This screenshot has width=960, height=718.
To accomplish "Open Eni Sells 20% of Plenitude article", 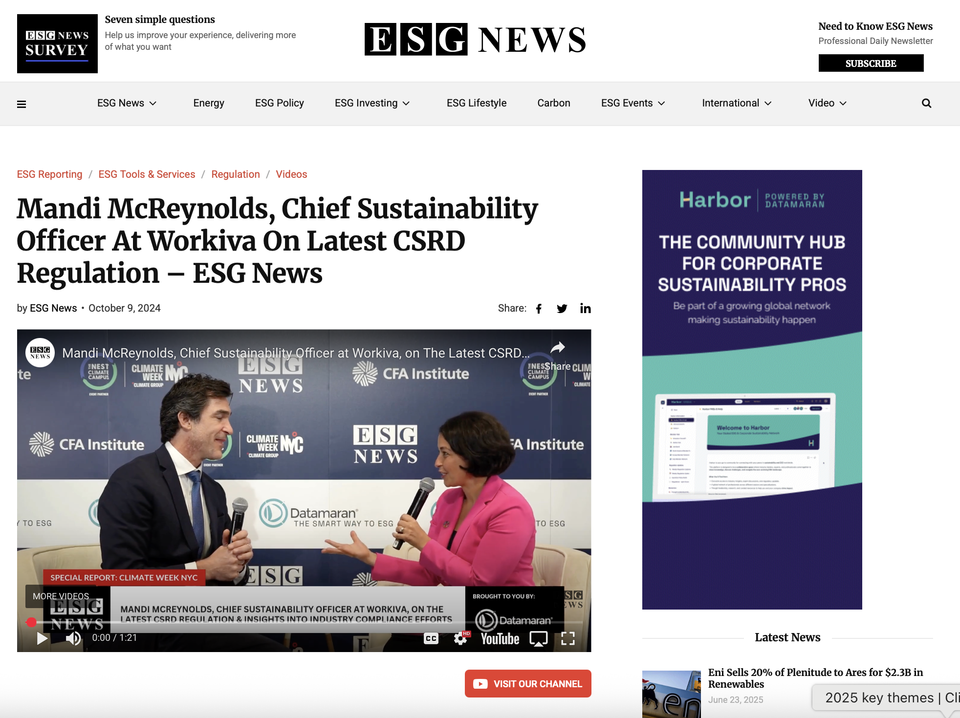I will (815, 678).
